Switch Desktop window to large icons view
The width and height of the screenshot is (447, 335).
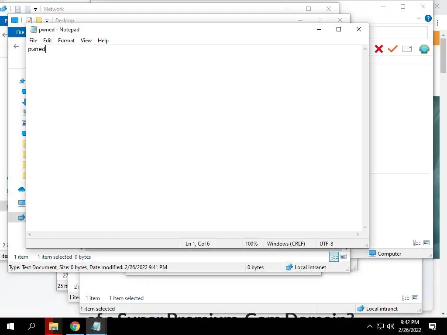(344, 256)
